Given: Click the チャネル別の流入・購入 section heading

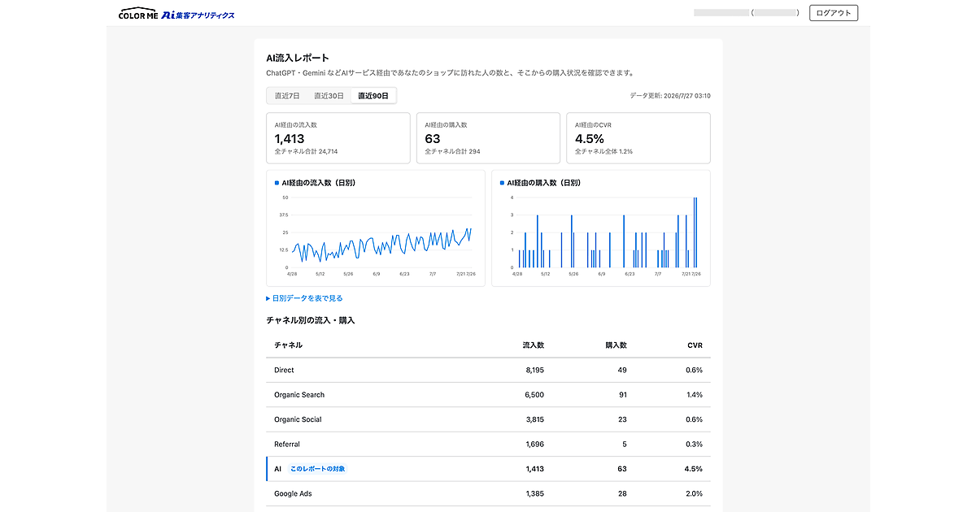Looking at the screenshot, I should pos(310,320).
